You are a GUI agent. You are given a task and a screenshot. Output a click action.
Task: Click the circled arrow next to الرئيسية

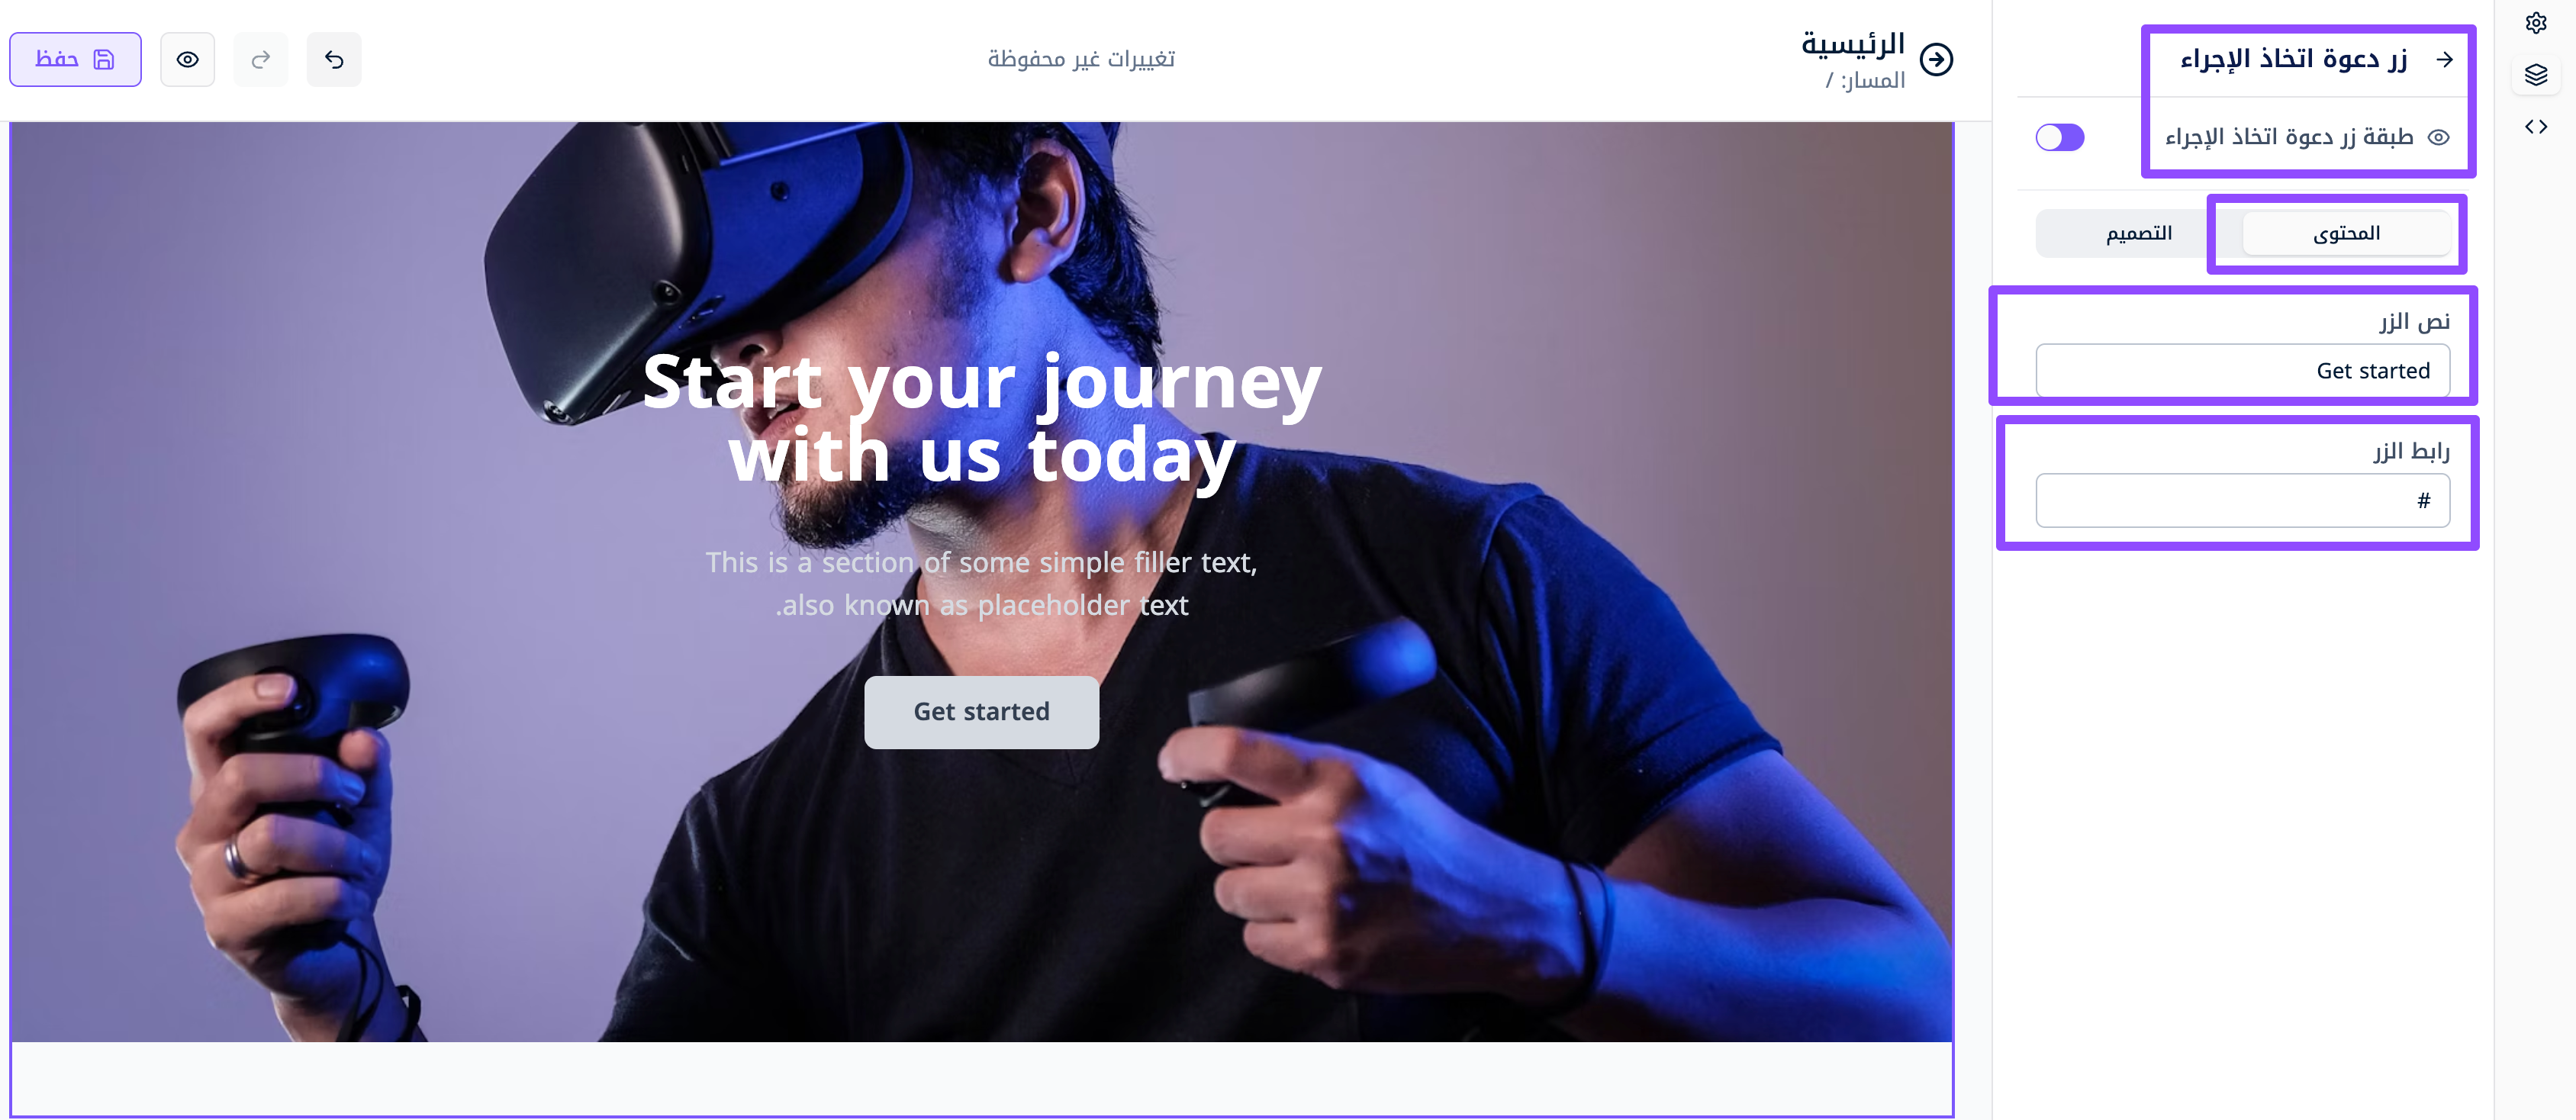pos(1936,59)
